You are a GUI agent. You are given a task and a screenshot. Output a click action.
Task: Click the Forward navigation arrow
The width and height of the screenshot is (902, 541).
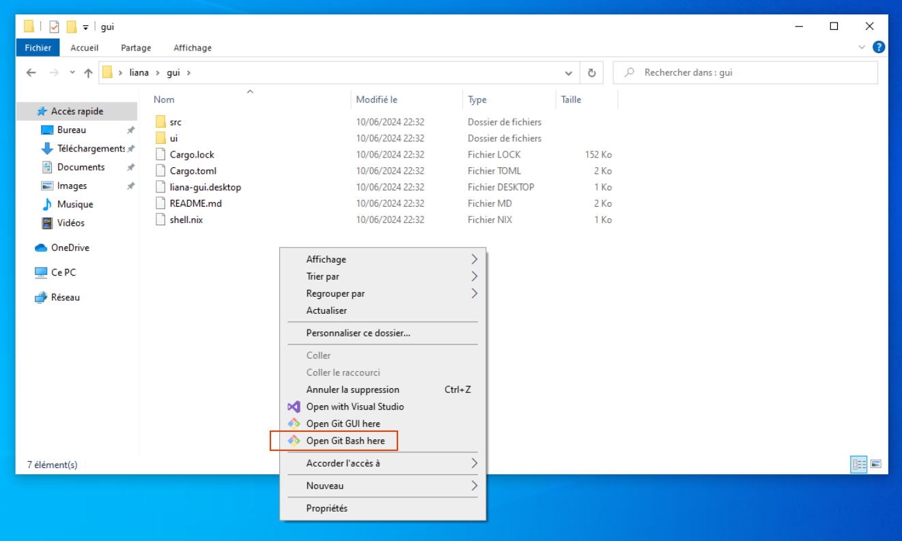(54, 73)
